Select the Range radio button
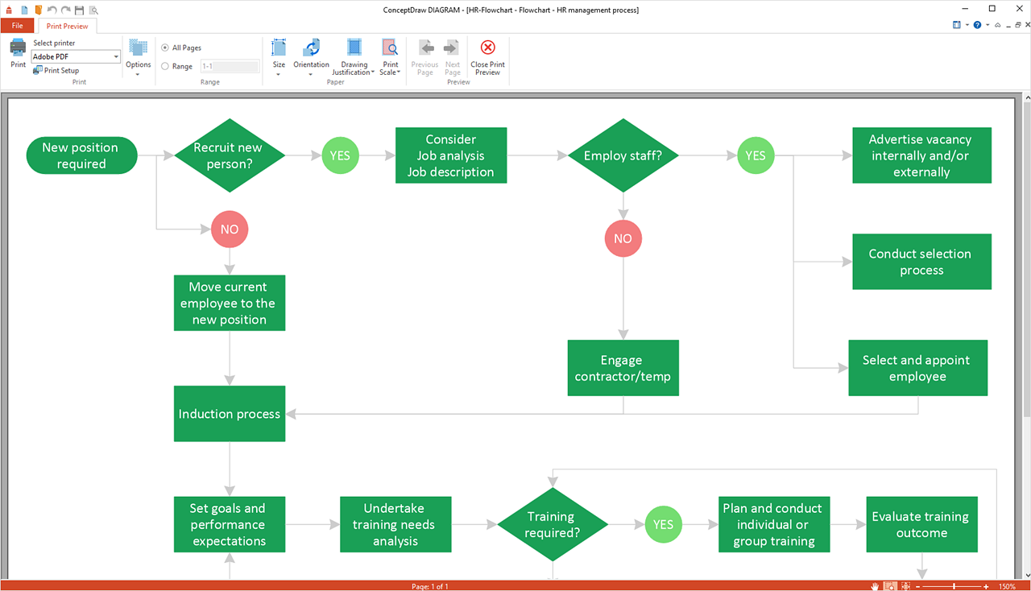This screenshot has width=1031, height=591. click(165, 67)
